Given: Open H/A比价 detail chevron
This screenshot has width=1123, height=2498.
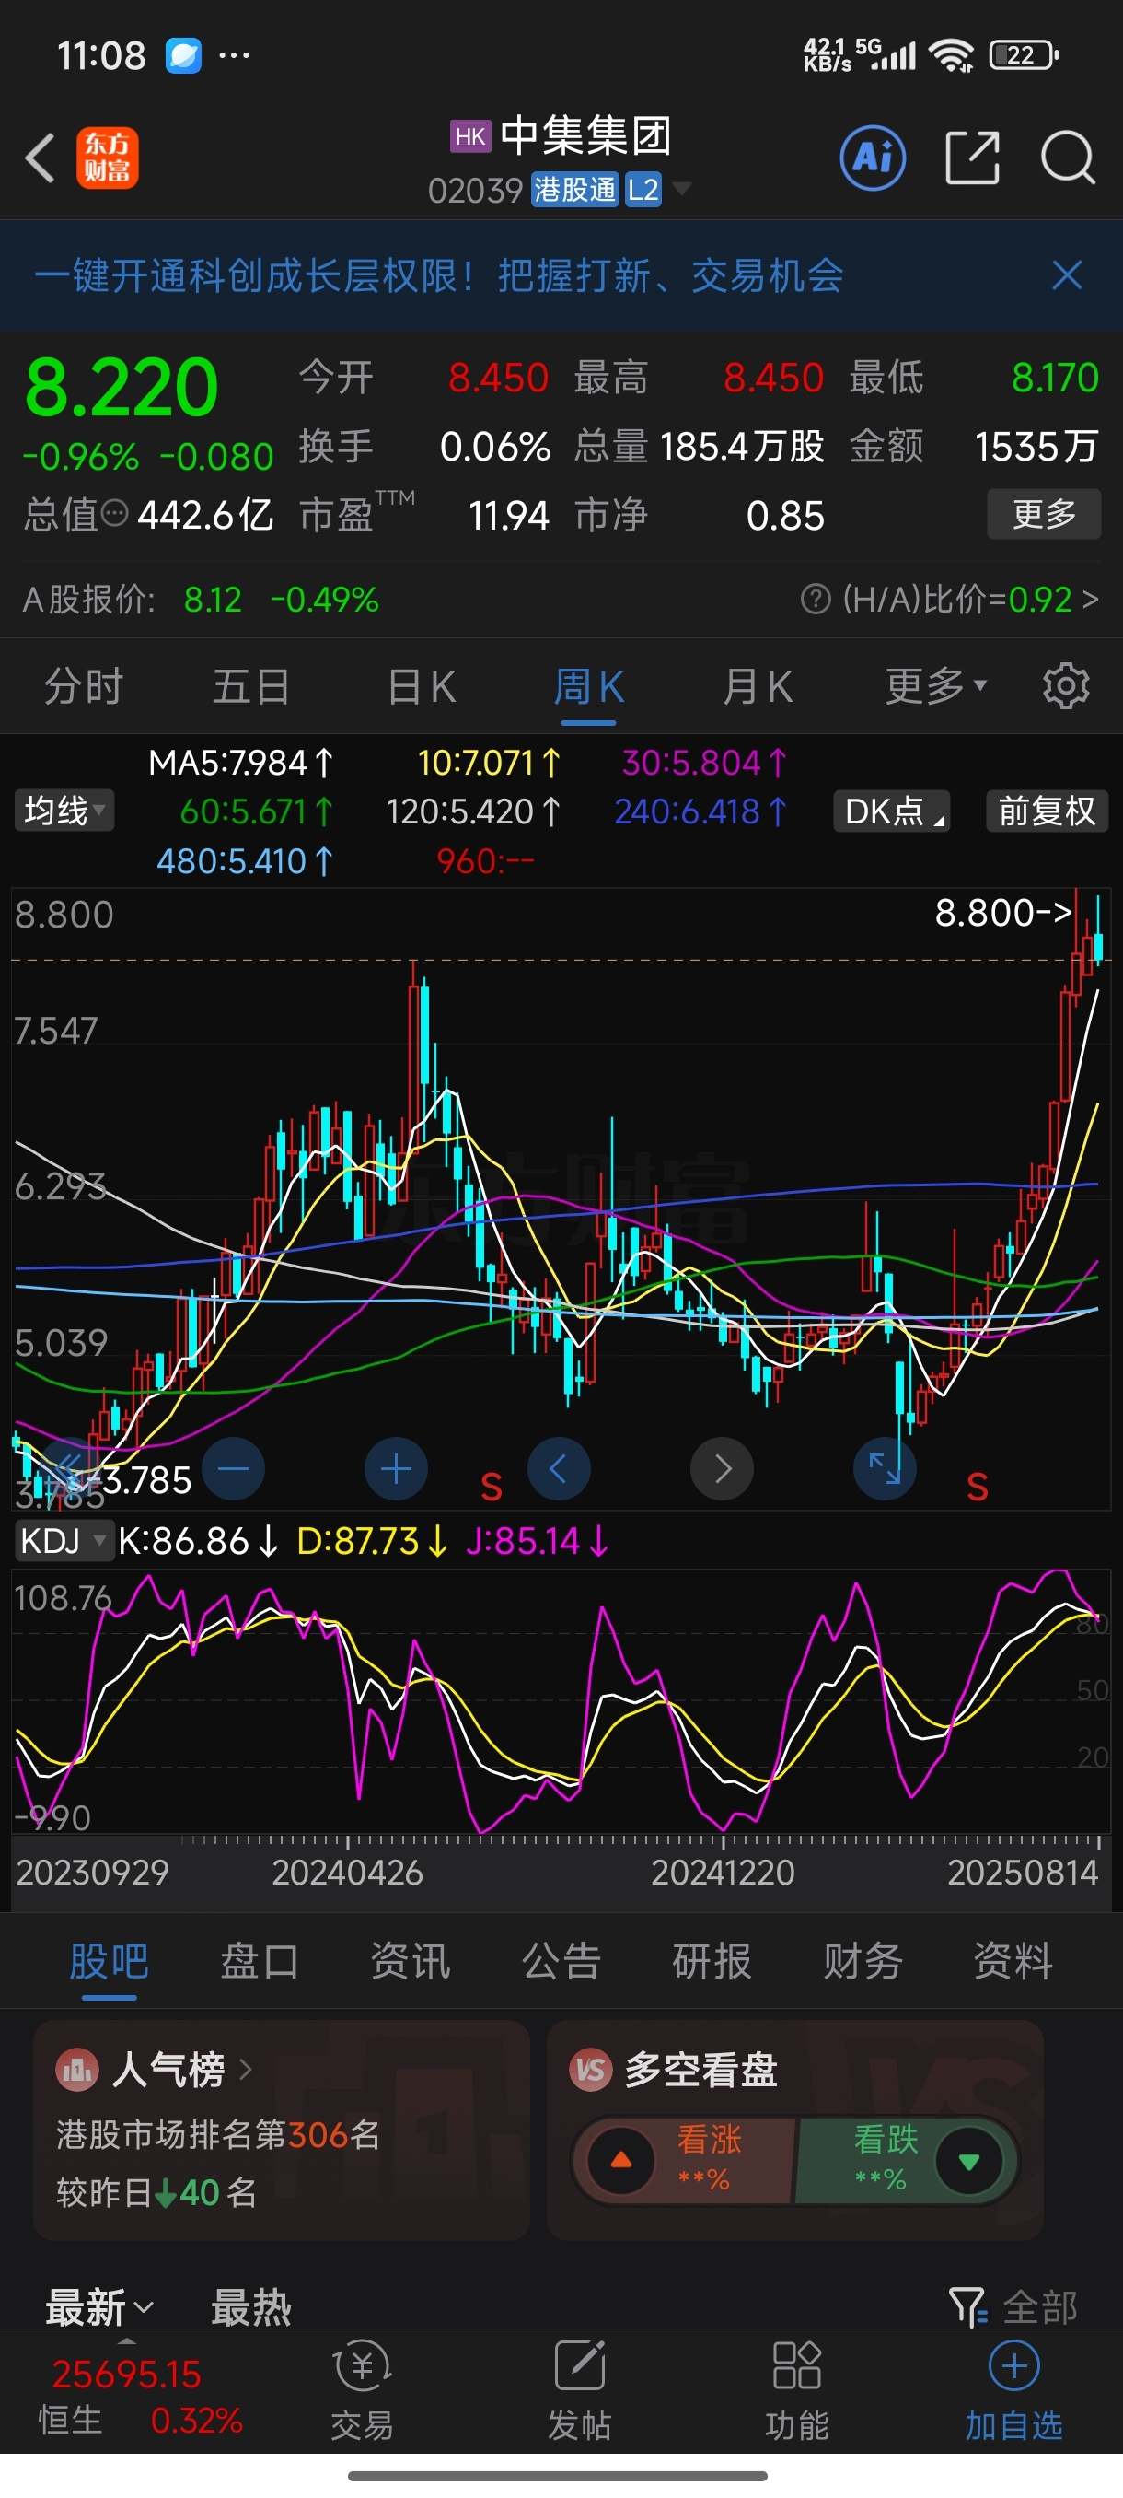Looking at the screenshot, I should click(1091, 600).
